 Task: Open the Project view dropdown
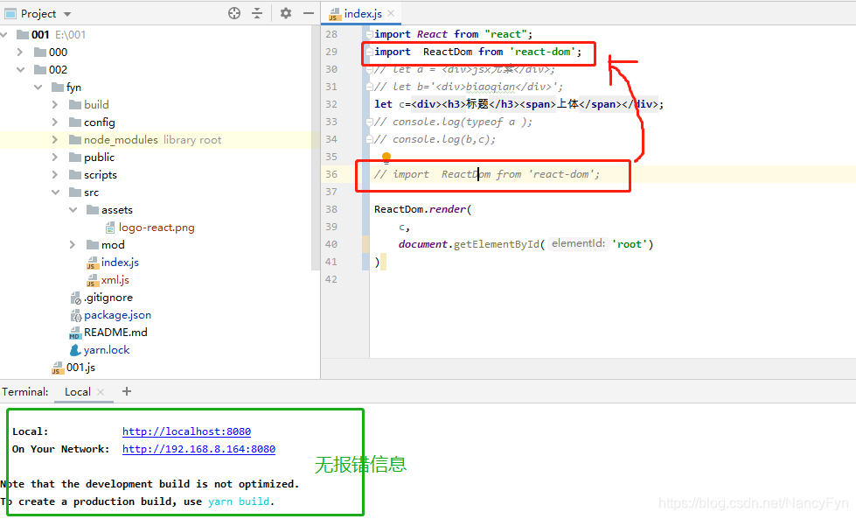67,14
